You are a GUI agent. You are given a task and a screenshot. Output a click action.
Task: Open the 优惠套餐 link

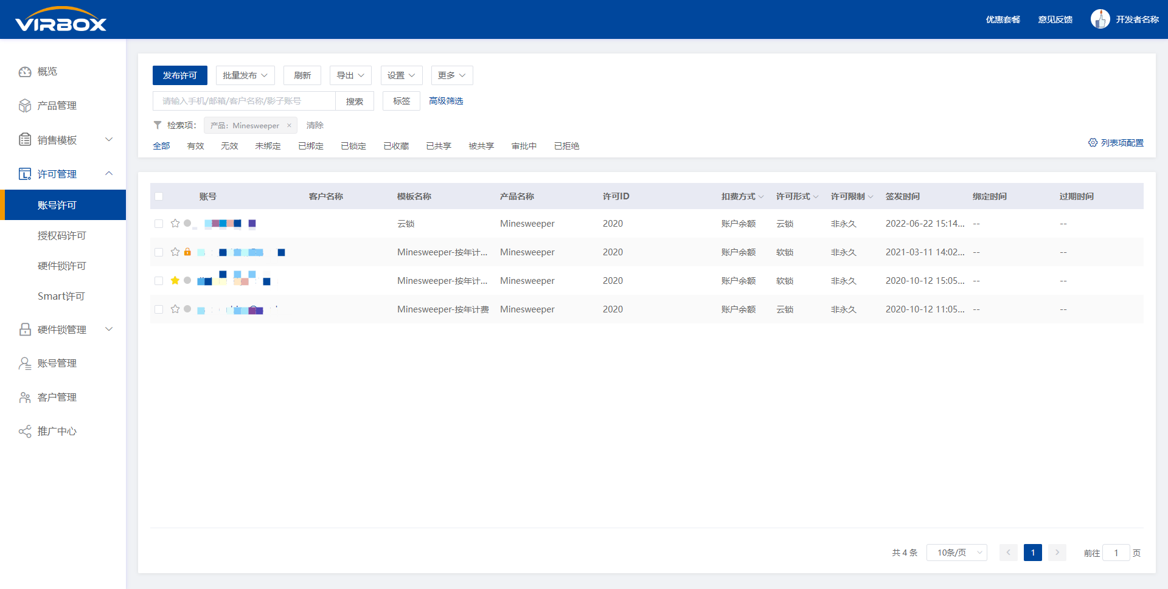tap(1003, 19)
